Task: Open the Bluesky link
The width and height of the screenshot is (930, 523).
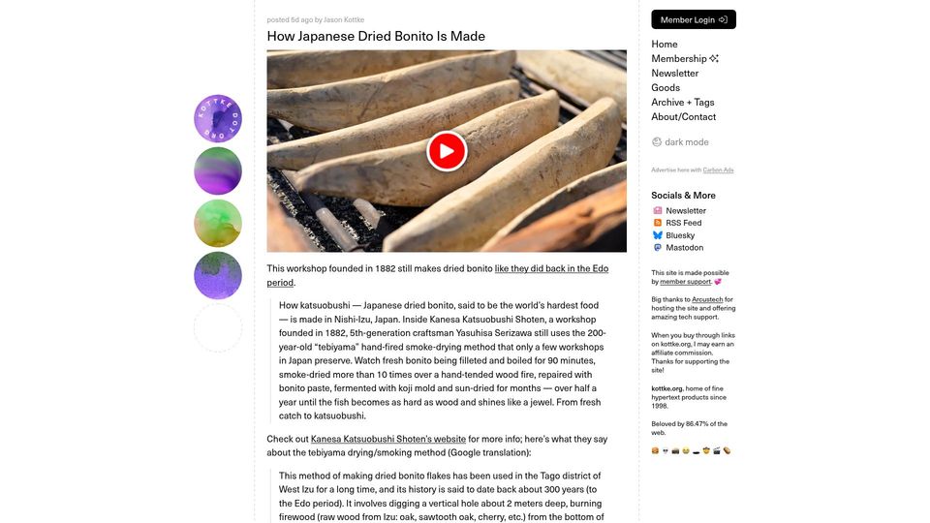Action: point(680,235)
